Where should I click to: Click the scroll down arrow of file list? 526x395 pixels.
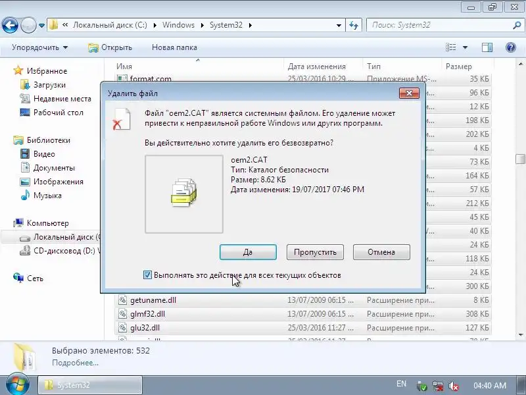tap(521, 335)
